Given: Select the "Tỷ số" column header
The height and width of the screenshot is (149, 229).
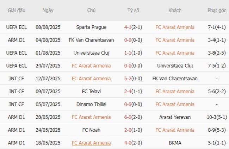Looking at the screenshot, I should [x=133, y=10].
